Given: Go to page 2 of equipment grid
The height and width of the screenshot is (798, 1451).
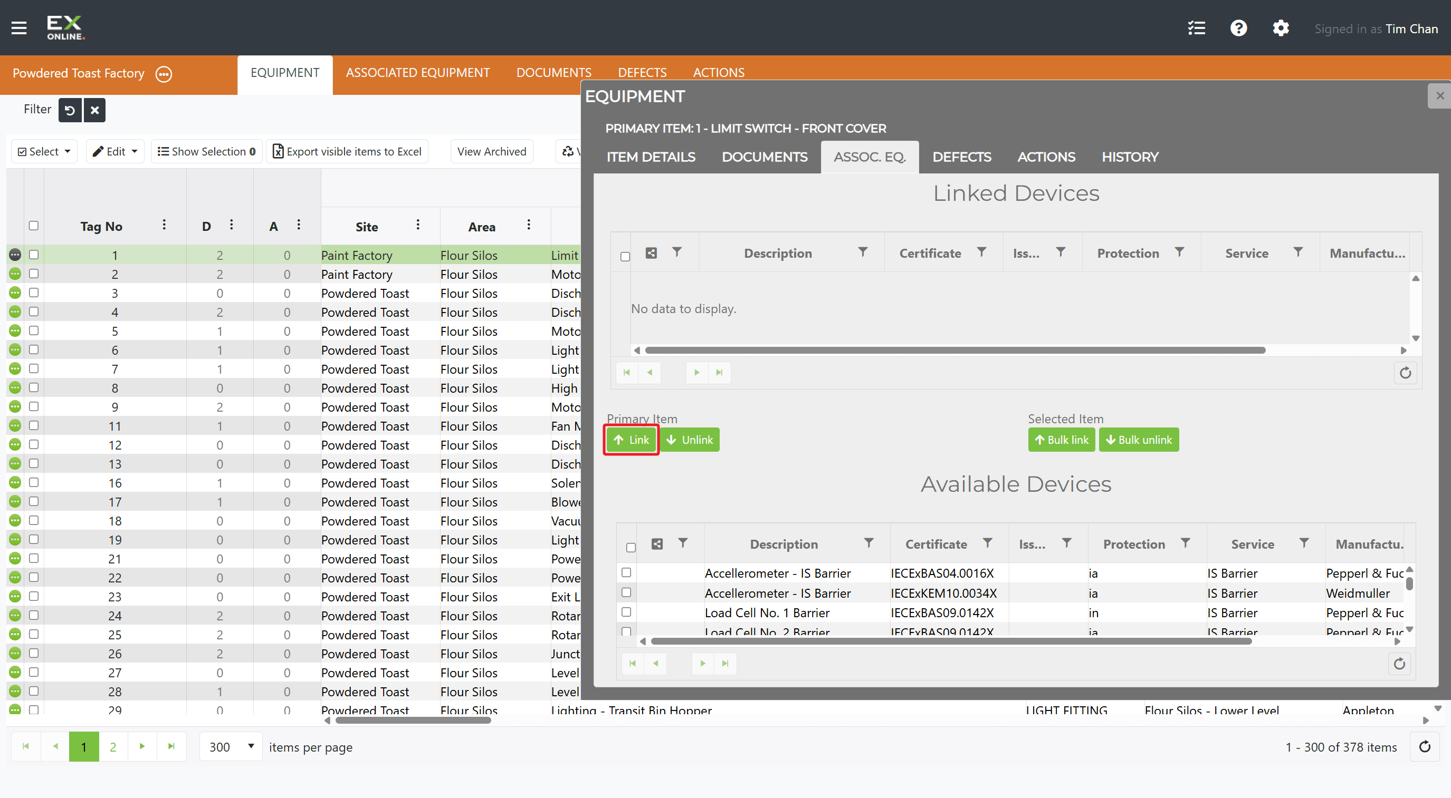Looking at the screenshot, I should 113,747.
